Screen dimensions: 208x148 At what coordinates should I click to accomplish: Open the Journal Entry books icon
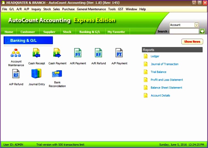[x=36, y=73]
